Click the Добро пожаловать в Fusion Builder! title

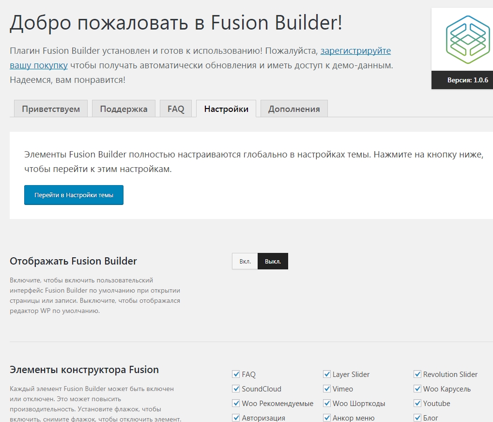[x=176, y=23]
